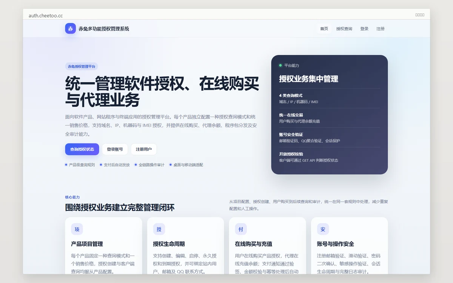Click the 围绕授权业务建立完整管理闭环 heading
This screenshot has height=283, width=453.
(x=120, y=208)
